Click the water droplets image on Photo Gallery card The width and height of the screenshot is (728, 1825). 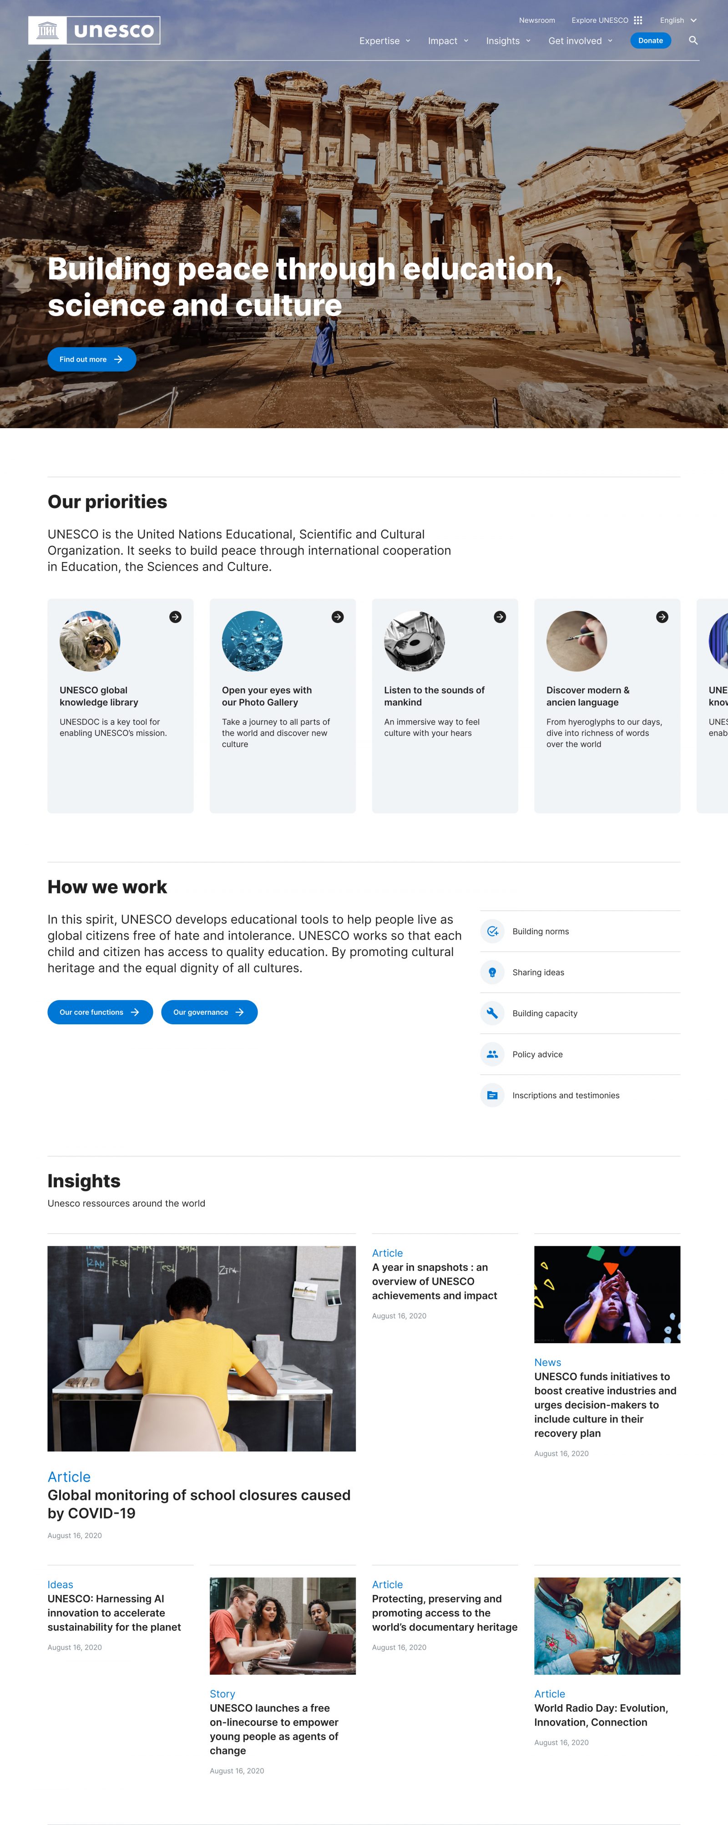(252, 641)
